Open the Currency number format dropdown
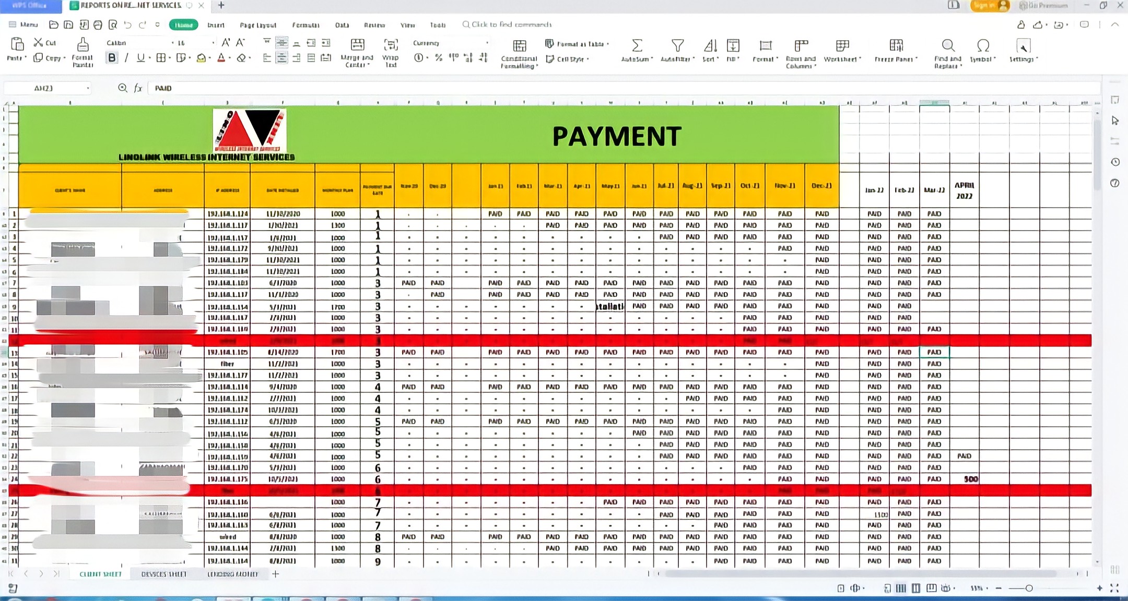This screenshot has height=601, width=1128. (x=487, y=43)
